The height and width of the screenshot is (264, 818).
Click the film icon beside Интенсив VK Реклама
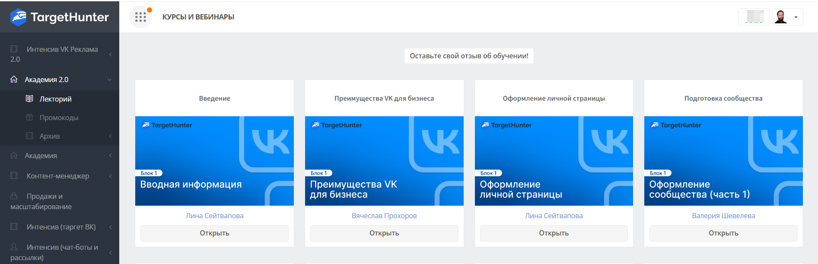click(x=14, y=49)
